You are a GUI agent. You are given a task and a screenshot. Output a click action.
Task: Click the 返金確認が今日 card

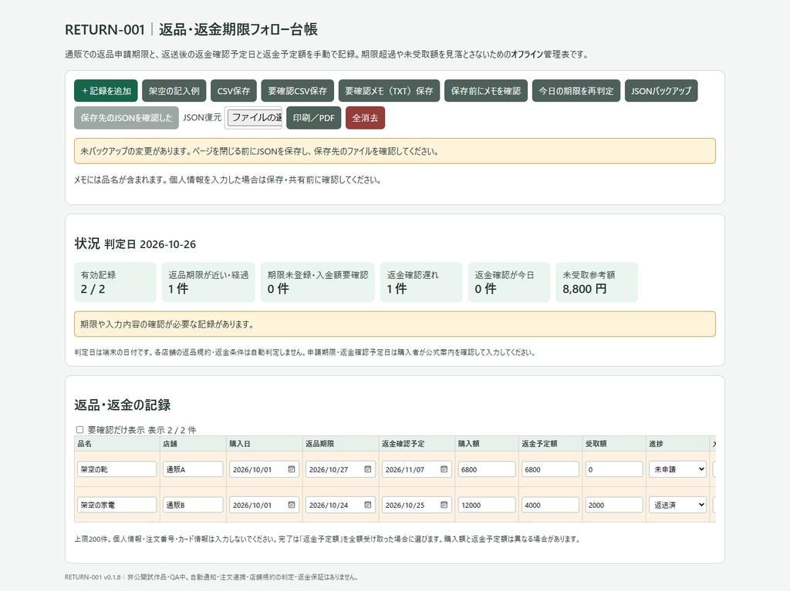pyautogui.click(x=509, y=283)
